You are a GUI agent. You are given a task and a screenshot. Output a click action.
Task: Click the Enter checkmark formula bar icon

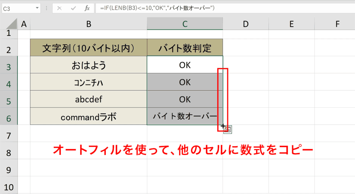click(x=73, y=8)
